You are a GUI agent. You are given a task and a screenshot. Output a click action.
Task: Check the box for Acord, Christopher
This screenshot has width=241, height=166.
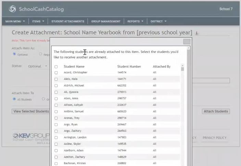click(x=56, y=73)
